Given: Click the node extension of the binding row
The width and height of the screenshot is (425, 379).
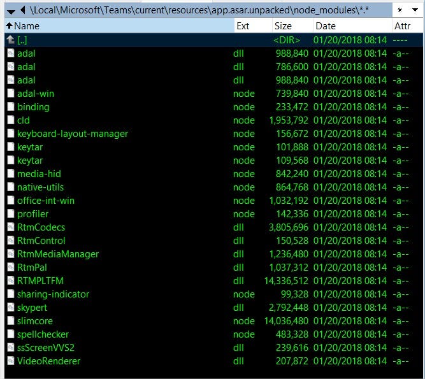Looking at the screenshot, I should click(243, 107).
